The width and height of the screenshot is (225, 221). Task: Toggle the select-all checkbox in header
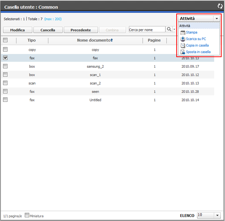pyautogui.click(x=5, y=40)
